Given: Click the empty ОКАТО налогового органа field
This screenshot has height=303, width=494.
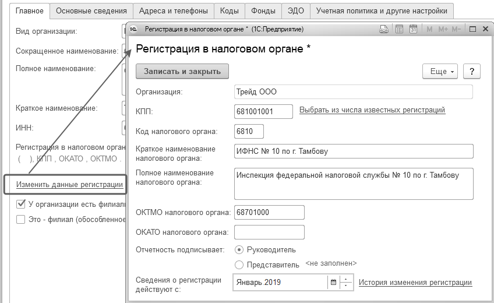Looking at the screenshot, I should click(x=269, y=232).
